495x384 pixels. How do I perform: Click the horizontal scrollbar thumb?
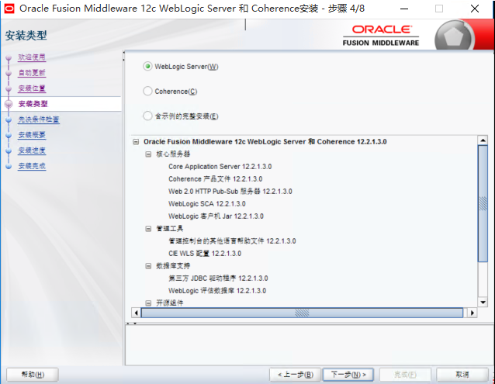[x=302, y=313]
